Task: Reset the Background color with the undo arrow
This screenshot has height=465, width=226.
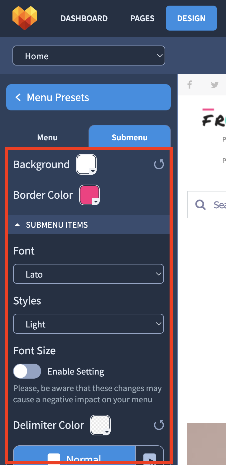Action: (x=159, y=164)
